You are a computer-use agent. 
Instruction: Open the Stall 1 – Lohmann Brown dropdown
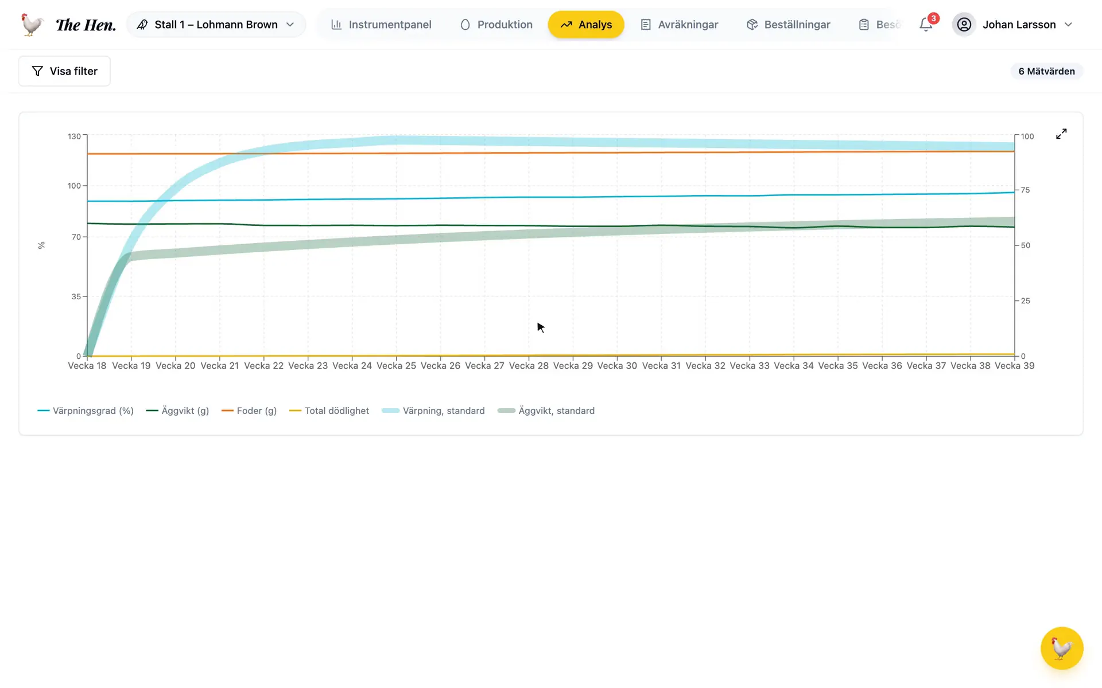pyautogui.click(x=216, y=25)
